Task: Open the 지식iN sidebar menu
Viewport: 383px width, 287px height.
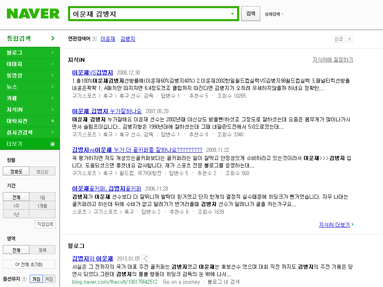Action: pyautogui.click(x=30, y=110)
